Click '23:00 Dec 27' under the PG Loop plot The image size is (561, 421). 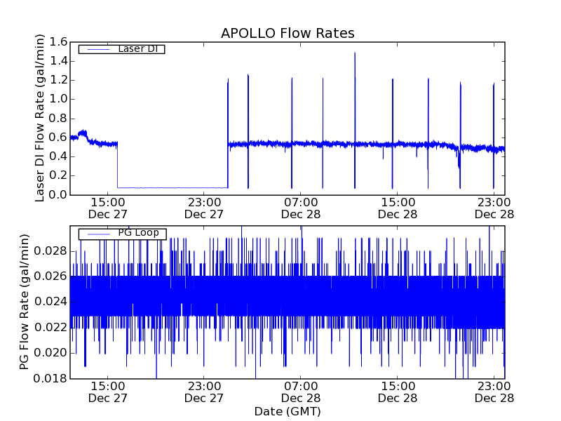coord(204,392)
